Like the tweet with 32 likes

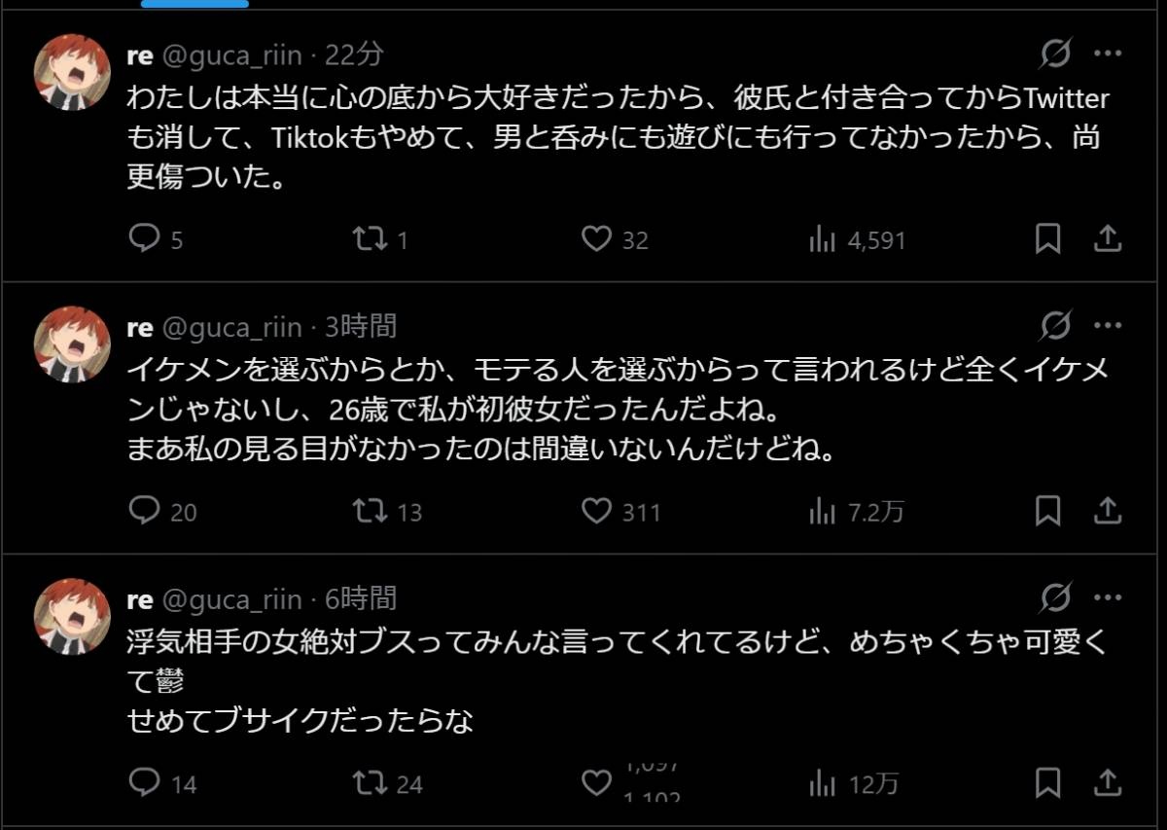595,238
